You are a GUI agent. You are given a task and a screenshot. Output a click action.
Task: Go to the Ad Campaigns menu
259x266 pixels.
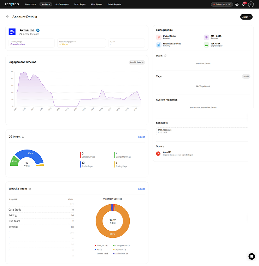point(62,4)
